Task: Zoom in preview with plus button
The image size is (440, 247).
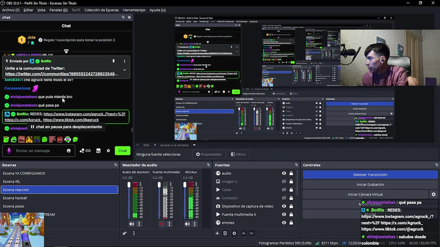Action: [155, 145]
